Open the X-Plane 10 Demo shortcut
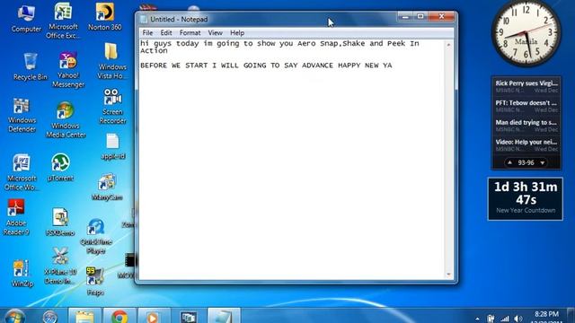The width and height of the screenshot is (575, 323). click(x=60, y=266)
